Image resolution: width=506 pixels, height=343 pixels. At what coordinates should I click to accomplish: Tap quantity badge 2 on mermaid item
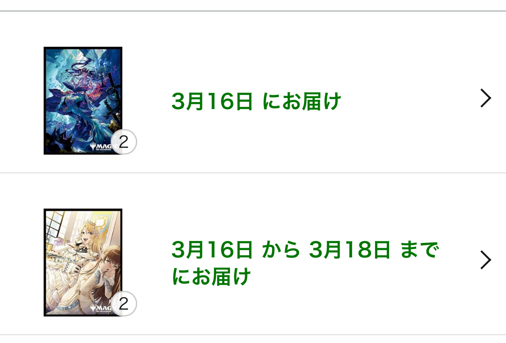(124, 142)
